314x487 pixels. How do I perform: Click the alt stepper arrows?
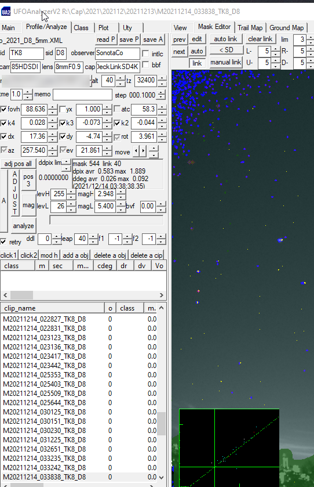tap(121, 81)
